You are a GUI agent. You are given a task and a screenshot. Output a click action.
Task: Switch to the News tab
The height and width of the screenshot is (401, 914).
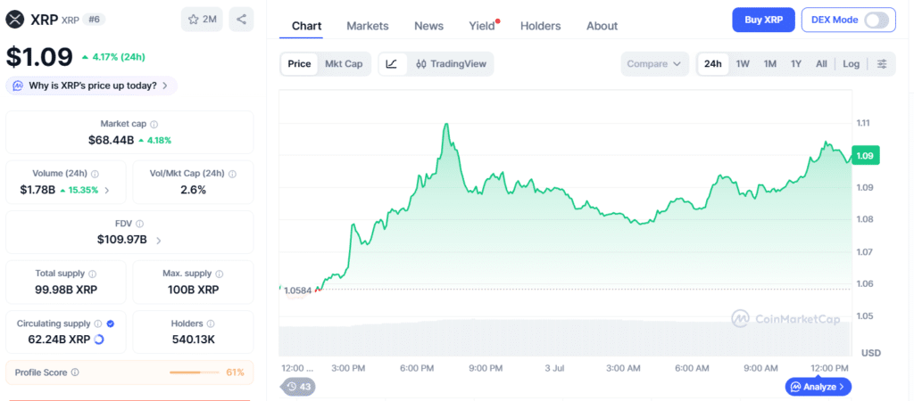(x=429, y=26)
